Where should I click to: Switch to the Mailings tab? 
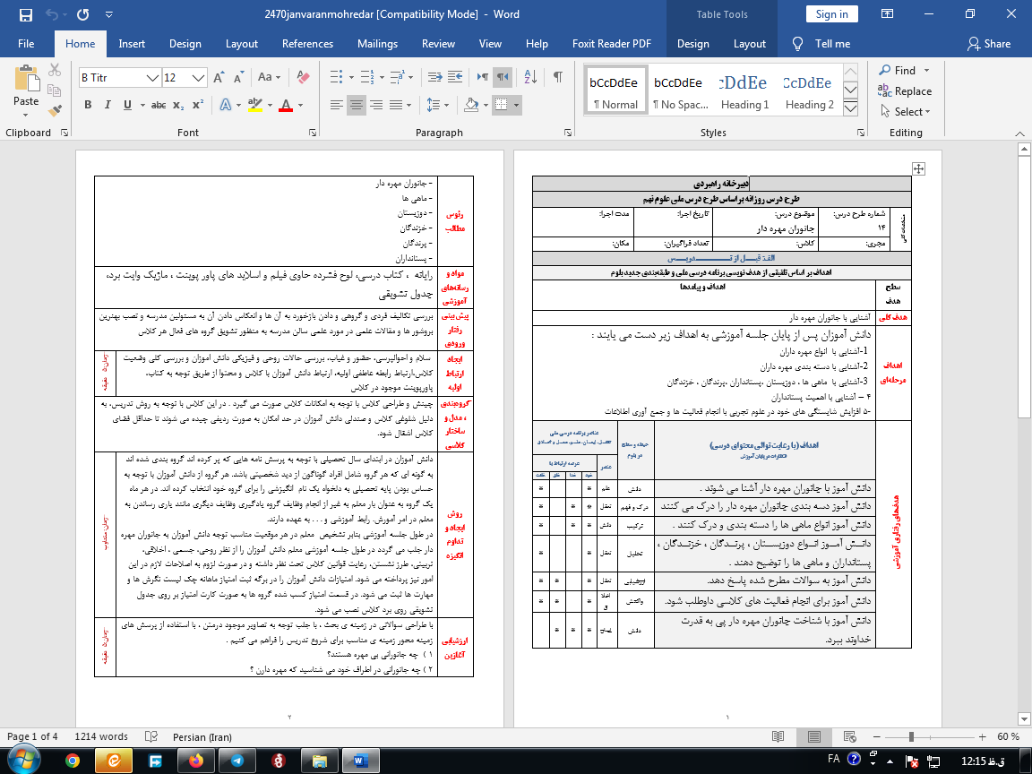[x=377, y=44]
